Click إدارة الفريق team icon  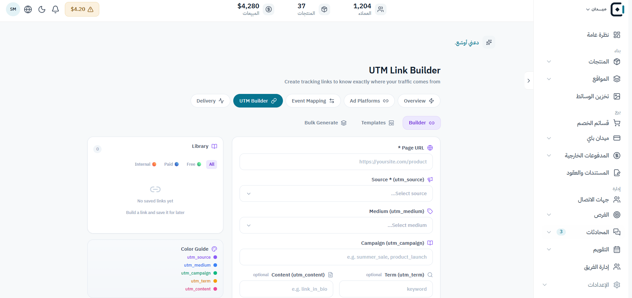(x=617, y=267)
